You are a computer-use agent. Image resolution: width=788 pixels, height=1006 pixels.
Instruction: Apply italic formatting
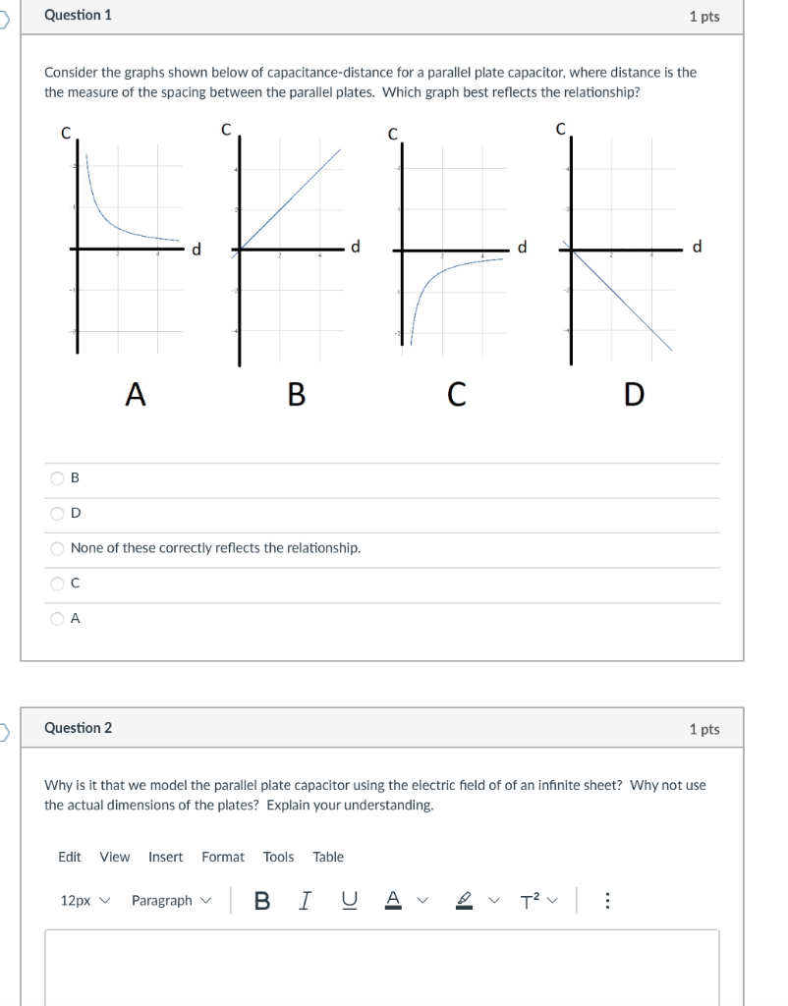(303, 900)
